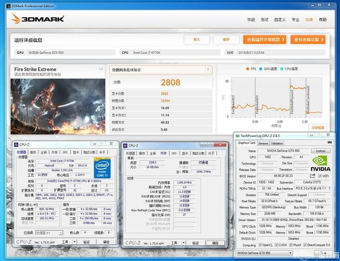Click the NVIDIA logo in GPU-Z

pos(321,163)
